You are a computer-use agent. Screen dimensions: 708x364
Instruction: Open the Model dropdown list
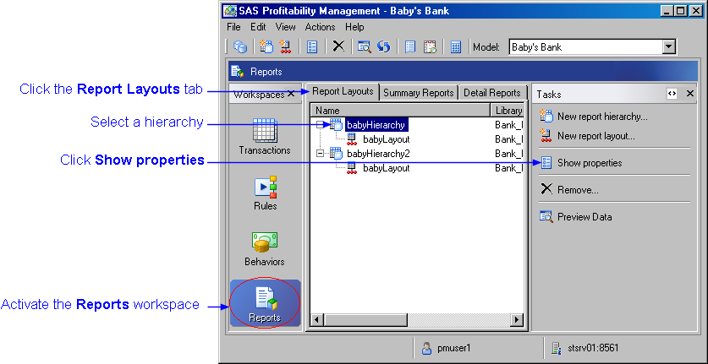tap(669, 47)
